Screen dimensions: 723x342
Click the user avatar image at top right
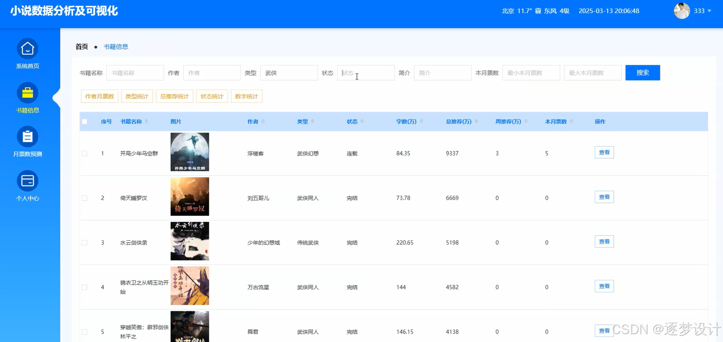coord(681,11)
